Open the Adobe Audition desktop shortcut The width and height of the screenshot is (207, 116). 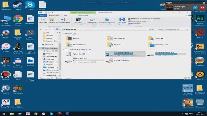(200, 20)
